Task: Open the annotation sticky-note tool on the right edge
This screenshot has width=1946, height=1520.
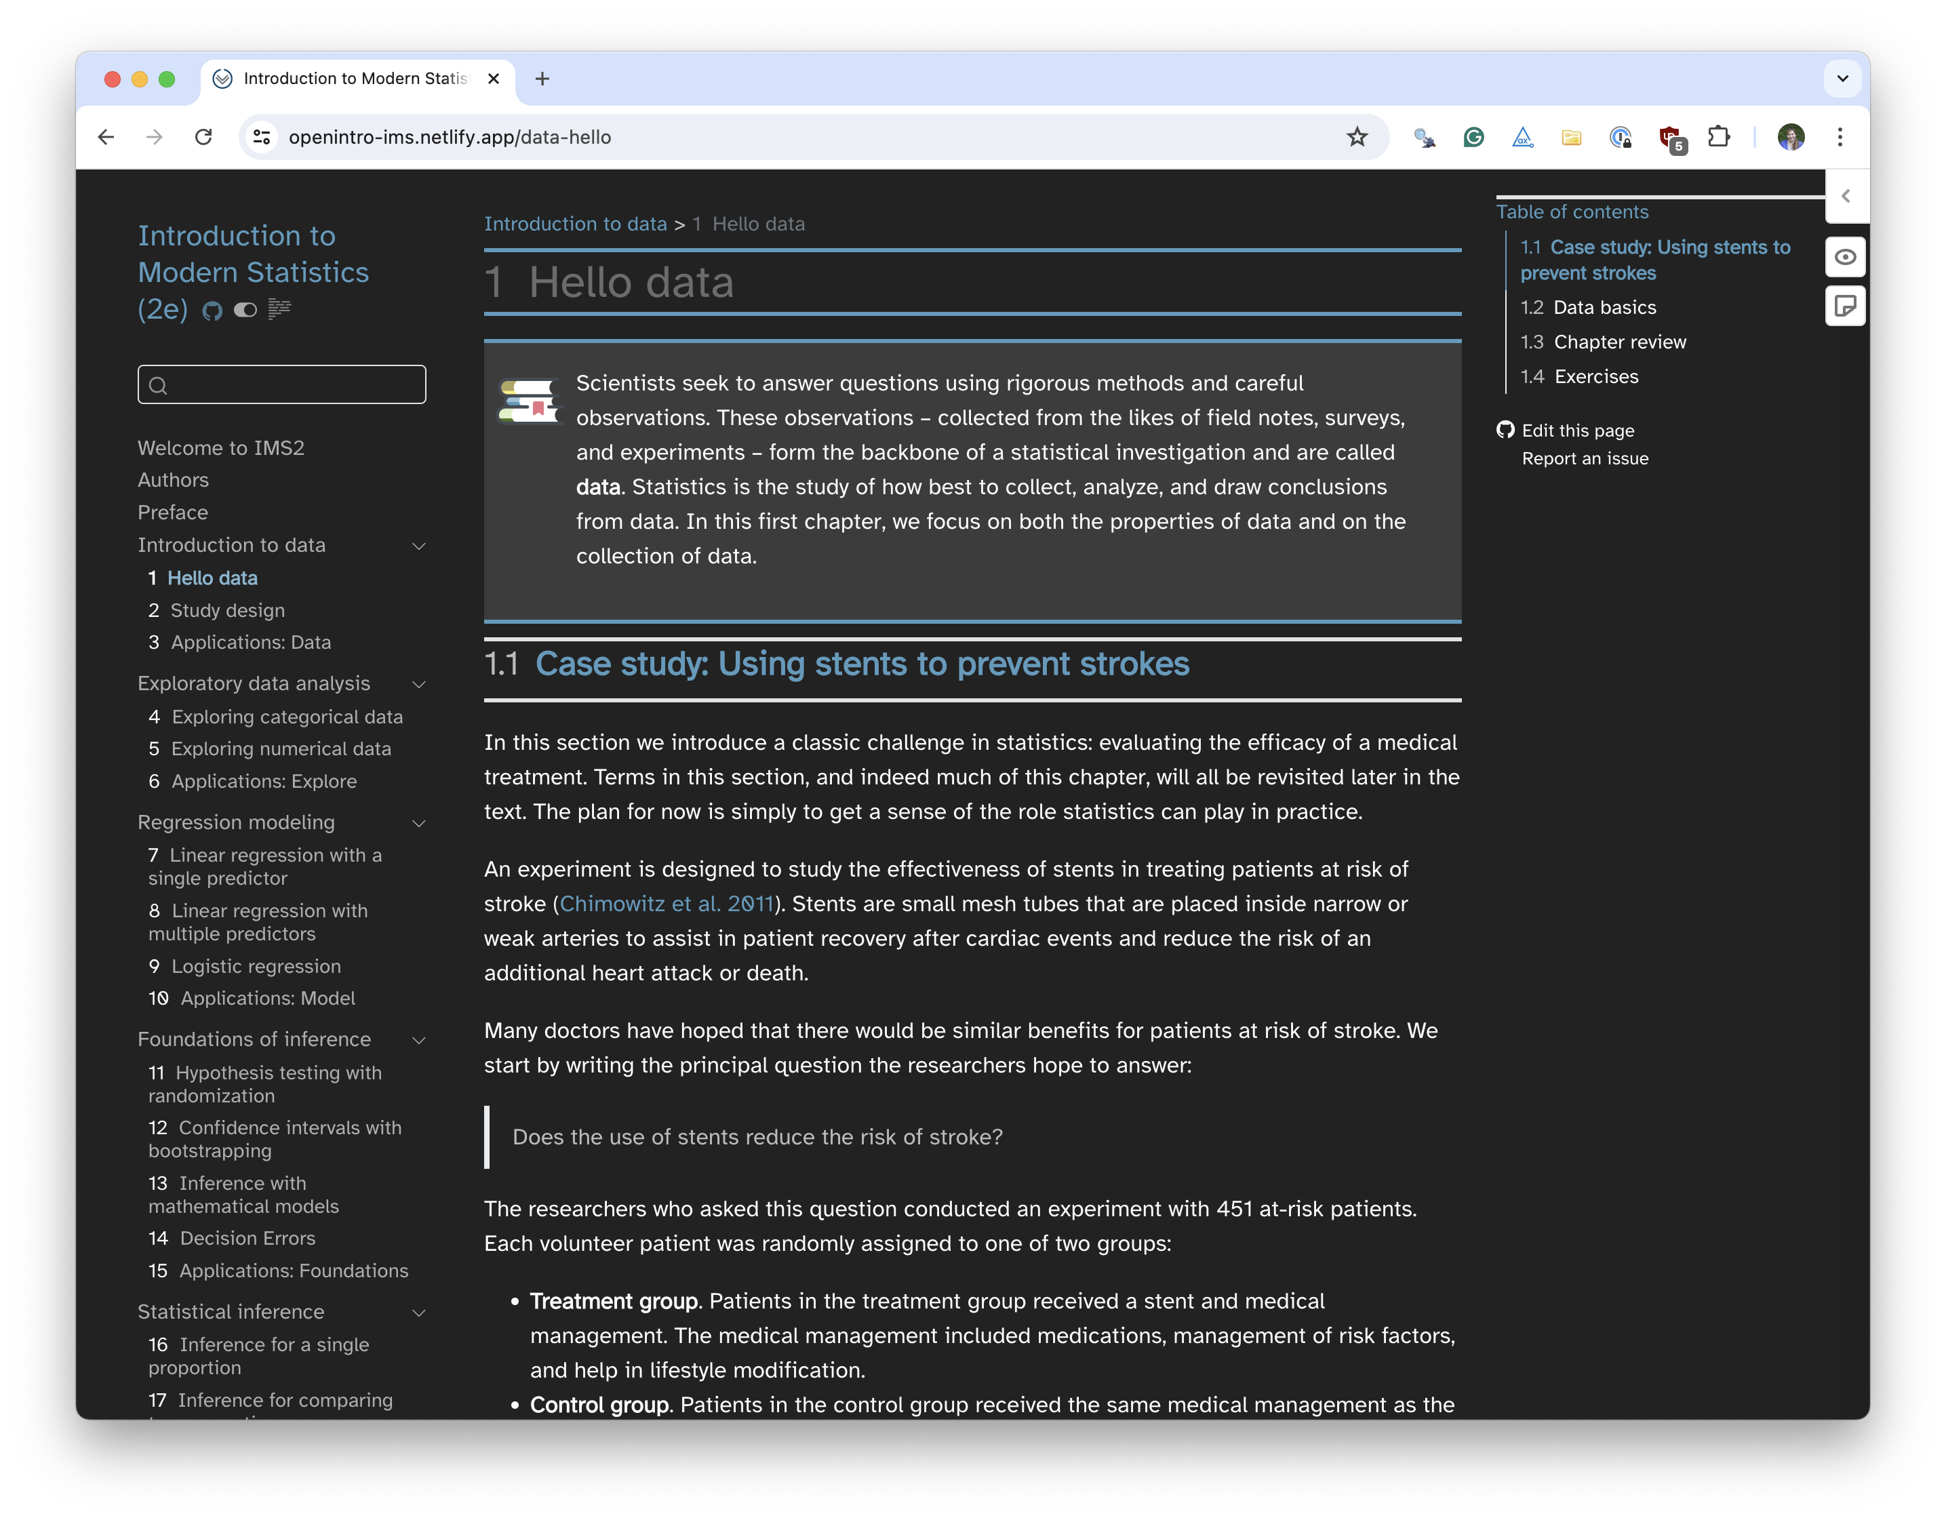Action: [x=1846, y=306]
